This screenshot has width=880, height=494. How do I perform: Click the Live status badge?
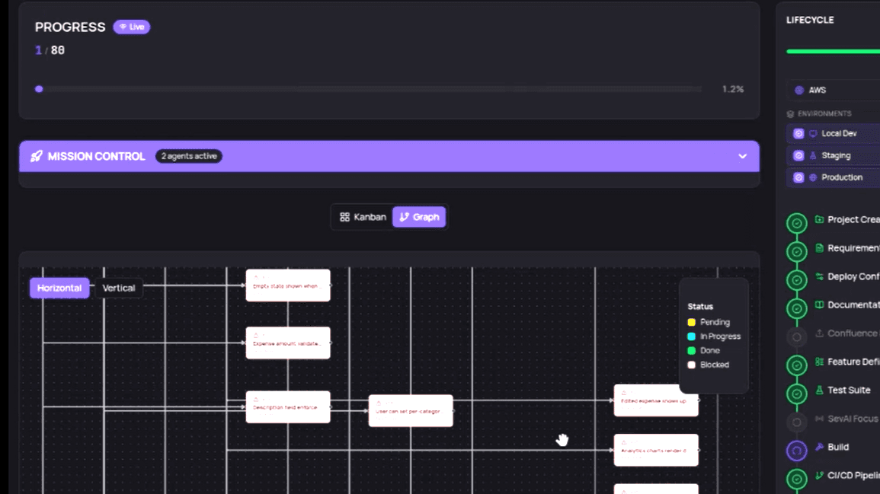[x=131, y=27]
